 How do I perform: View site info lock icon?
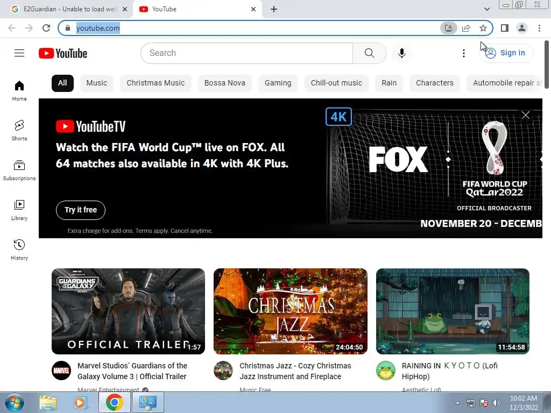pyautogui.click(x=68, y=28)
